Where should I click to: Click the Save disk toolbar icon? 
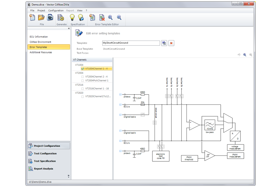(x=50, y=18)
